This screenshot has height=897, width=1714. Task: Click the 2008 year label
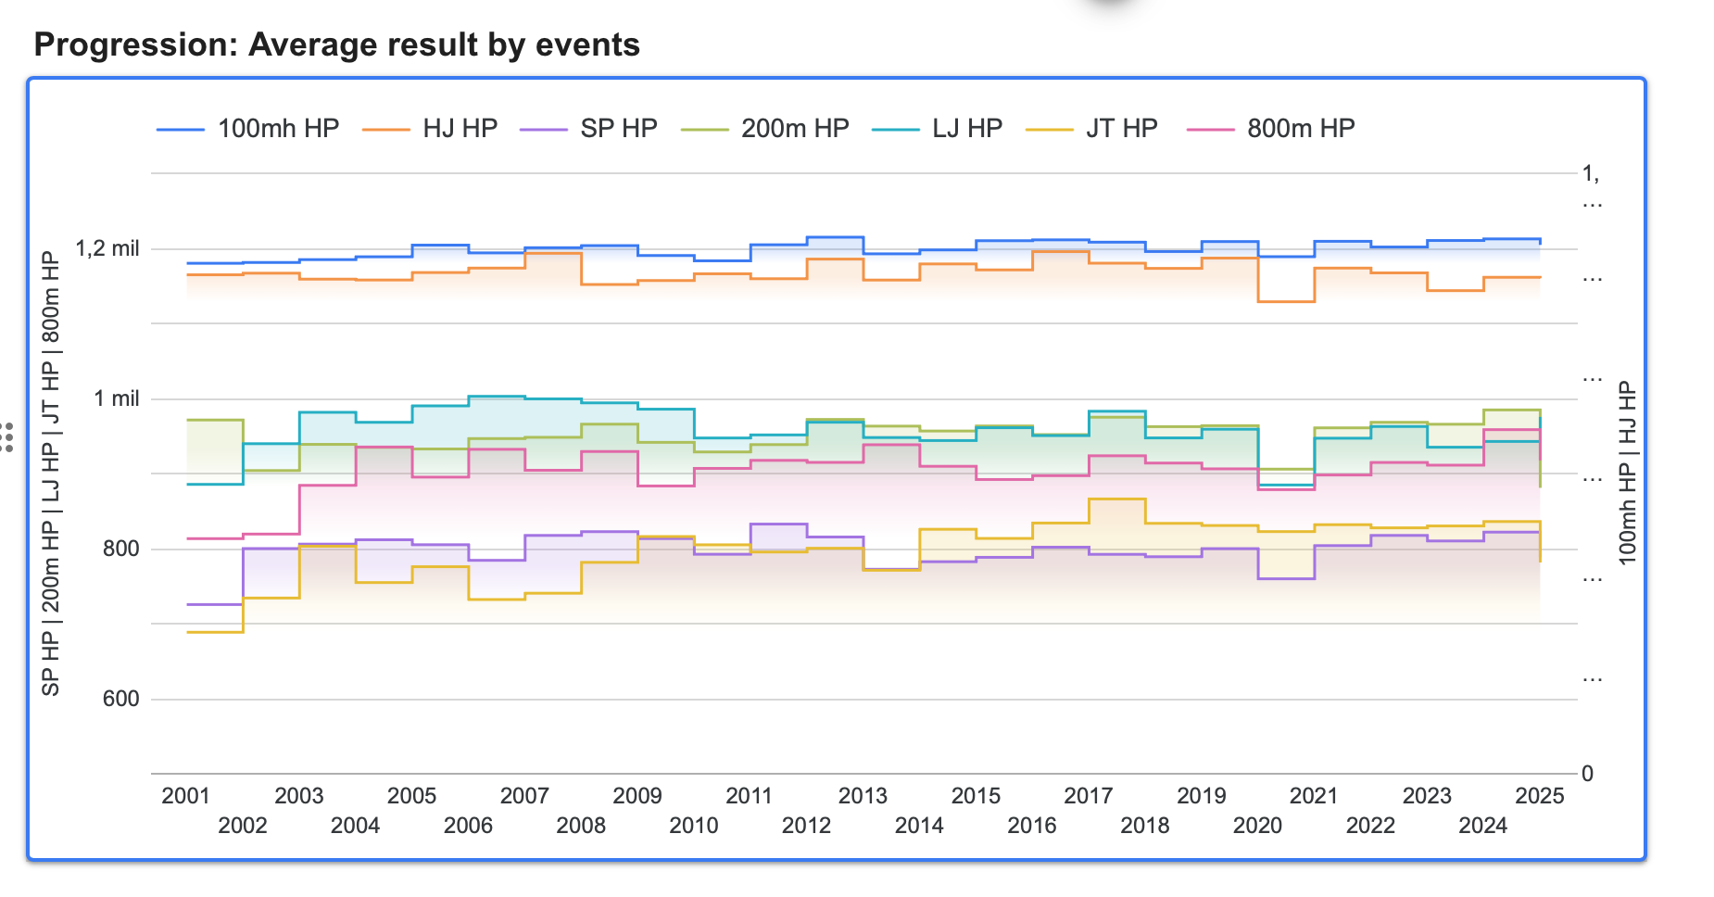click(x=581, y=826)
